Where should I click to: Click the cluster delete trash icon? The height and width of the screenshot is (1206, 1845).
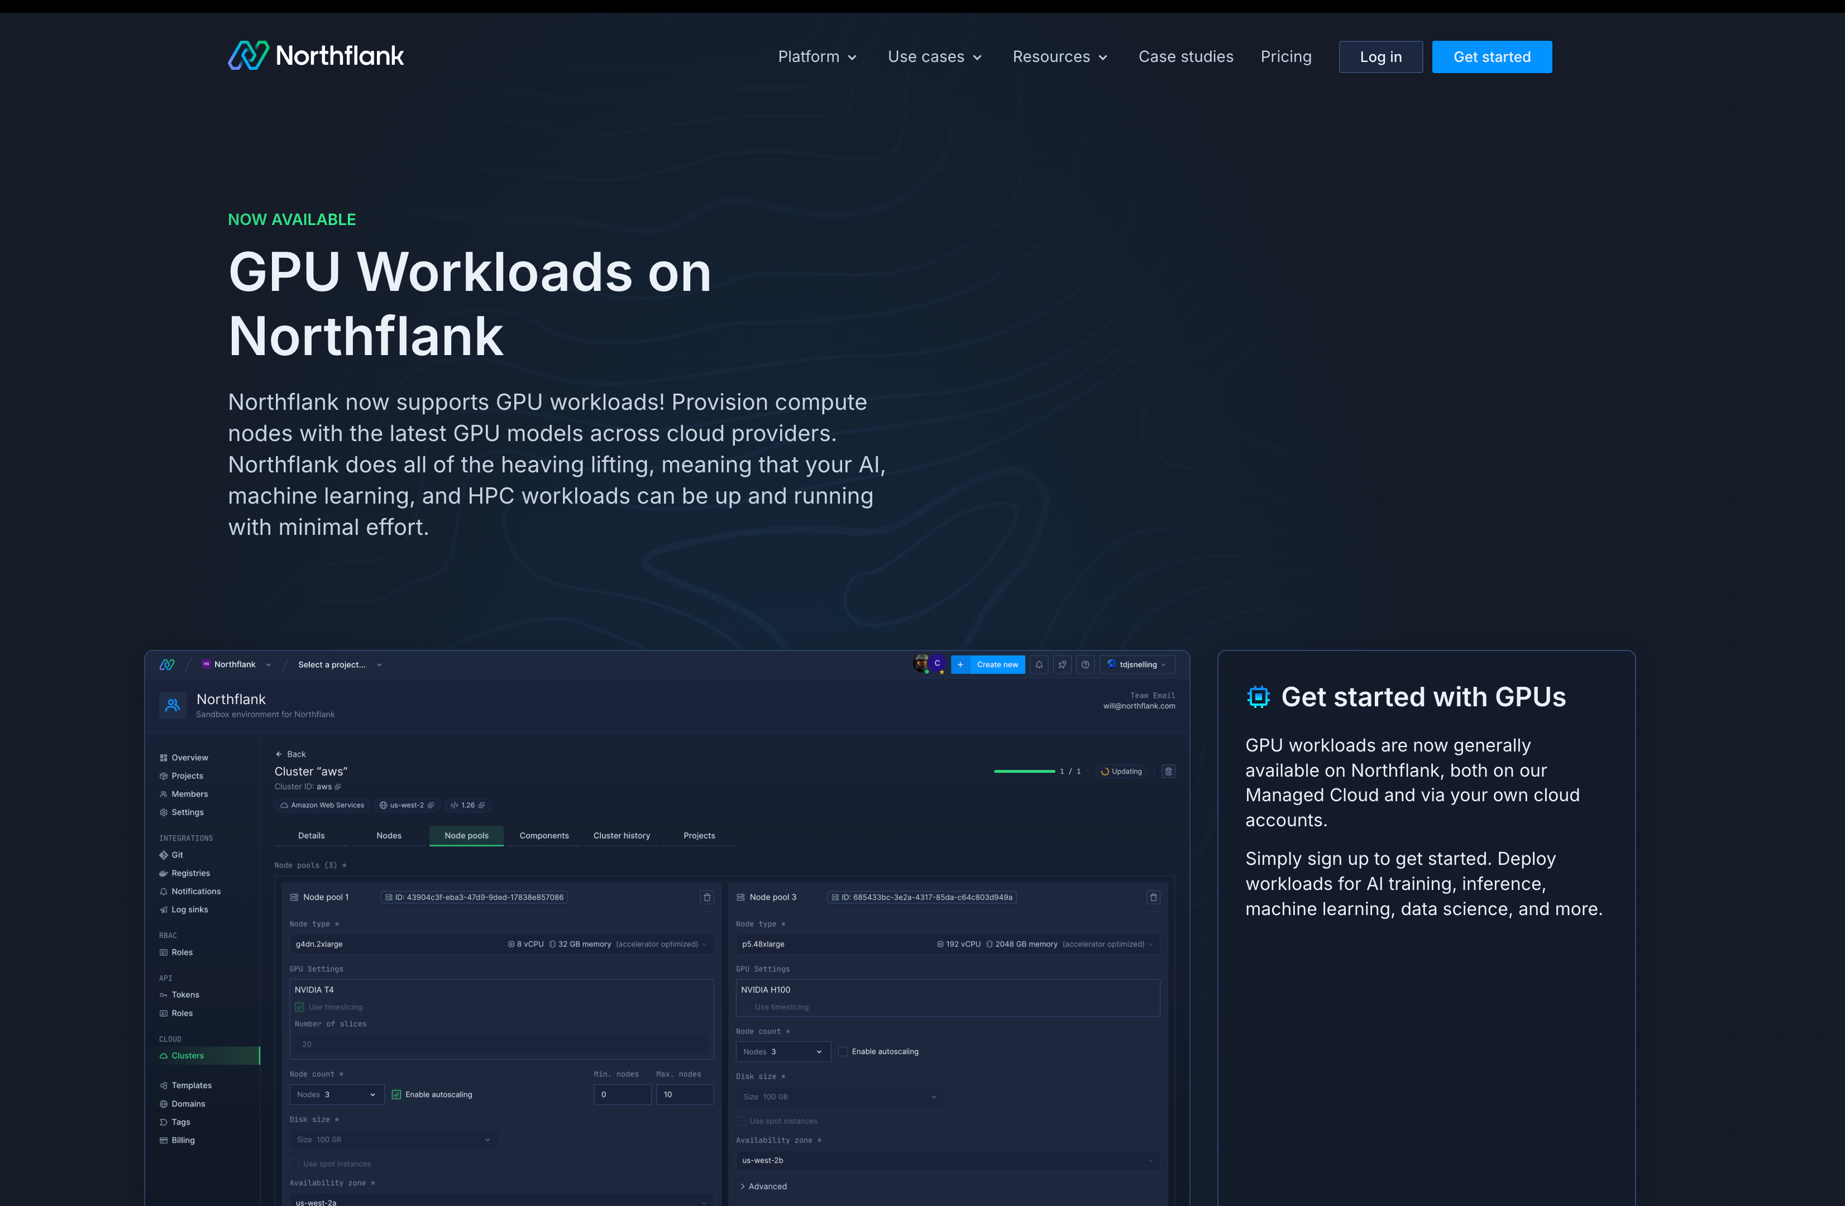[1168, 771]
